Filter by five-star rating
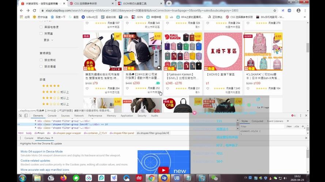 click(x=51, y=86)
